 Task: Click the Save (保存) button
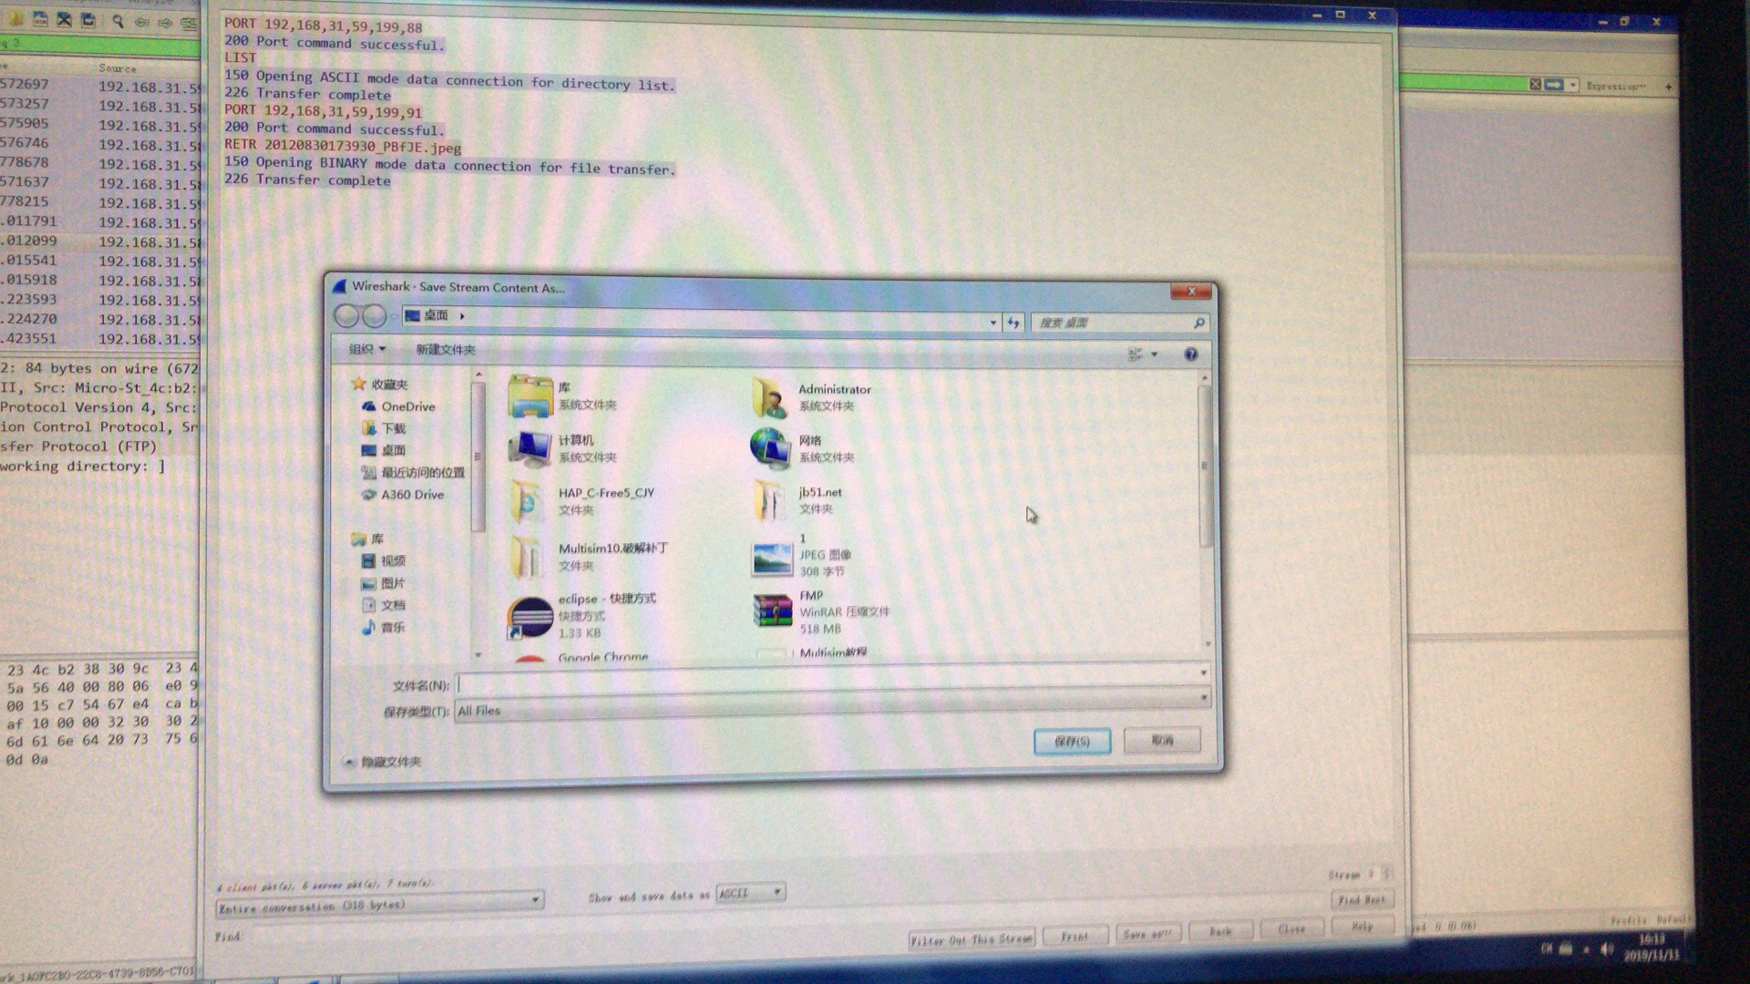(x=1072, y=742)
